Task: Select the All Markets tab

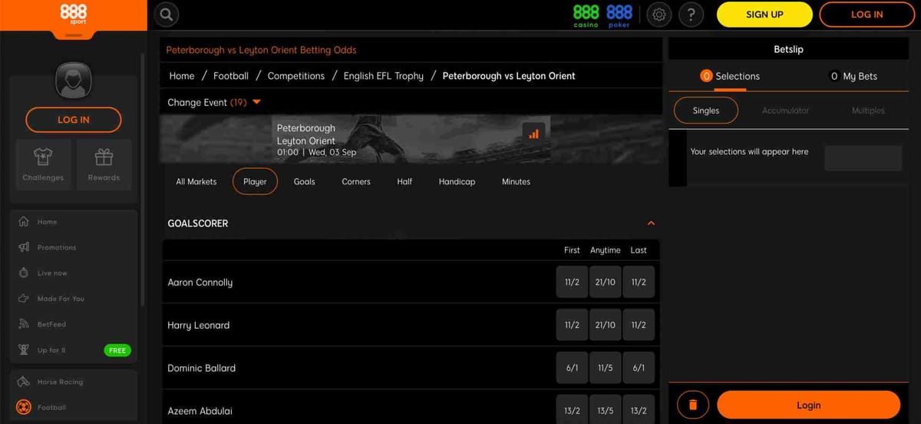Action: click(x=196, y=181)
